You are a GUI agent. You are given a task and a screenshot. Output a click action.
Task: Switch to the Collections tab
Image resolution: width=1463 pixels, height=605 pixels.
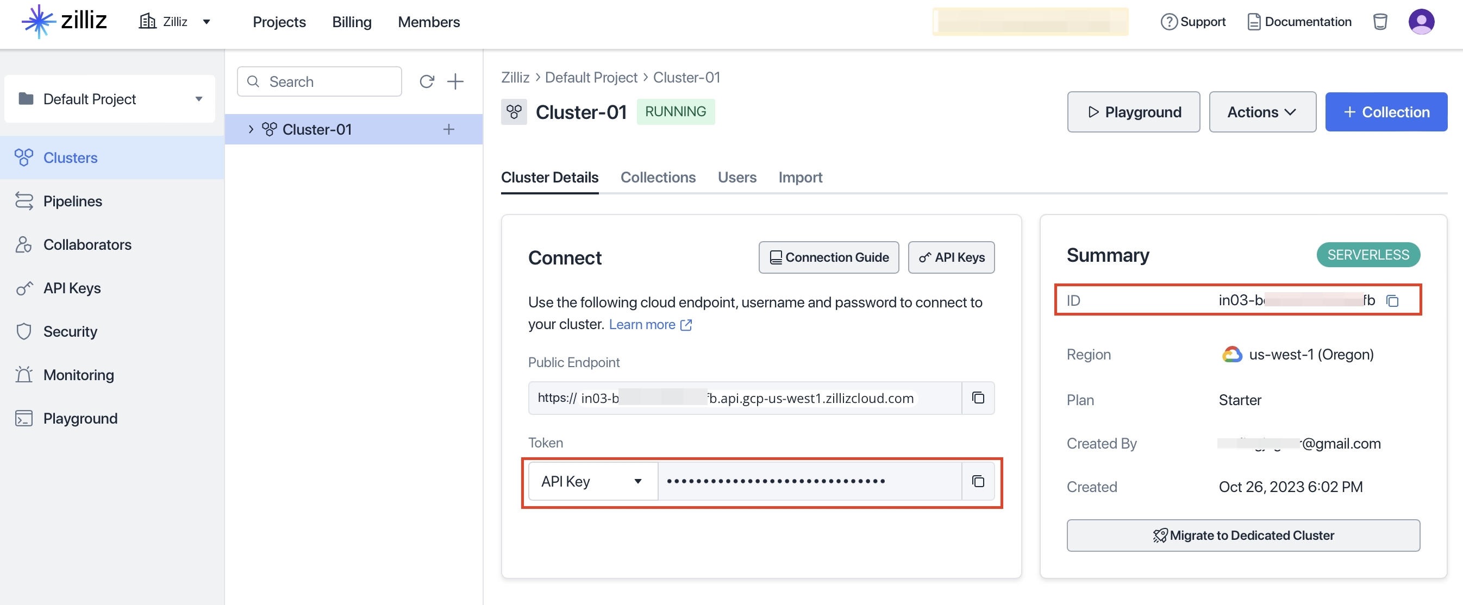658,176
